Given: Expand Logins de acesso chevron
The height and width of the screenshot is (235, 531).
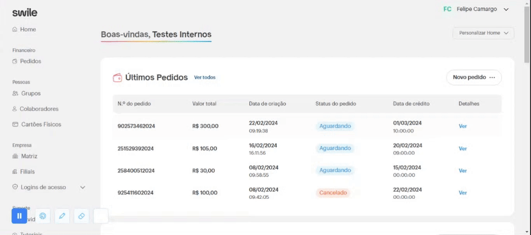Looking at the screenshot, I should point(82,187).
